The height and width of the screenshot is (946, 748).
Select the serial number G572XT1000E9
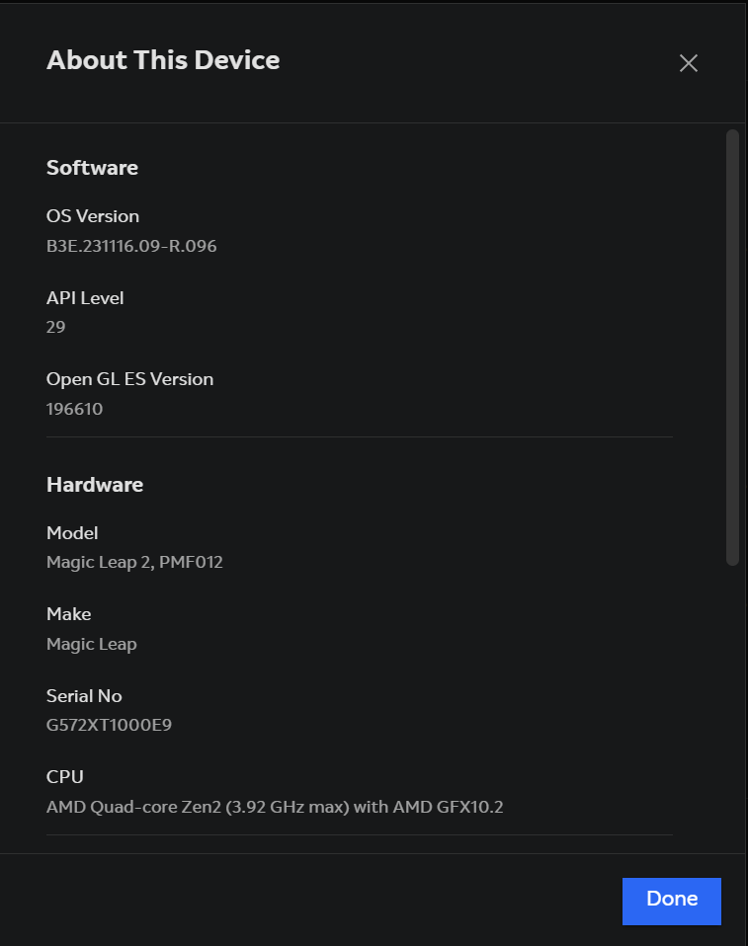tap(109, 724)
